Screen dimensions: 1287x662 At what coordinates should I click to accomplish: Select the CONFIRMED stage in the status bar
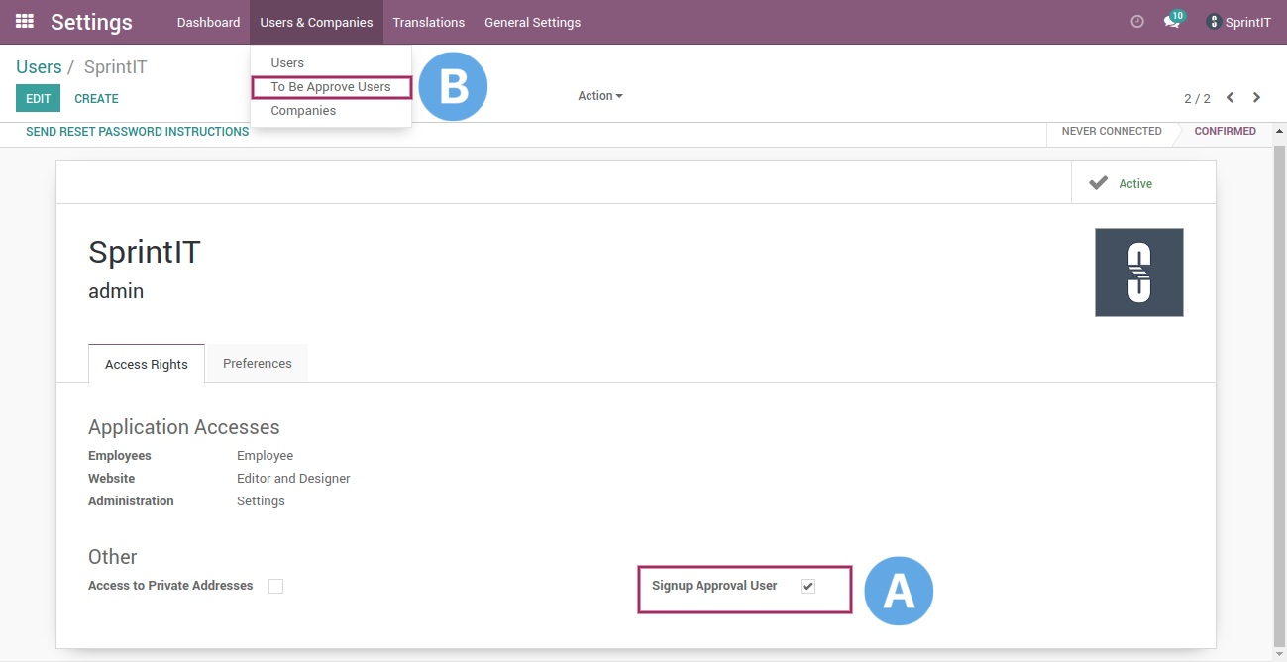click(x=1225, y=130)
